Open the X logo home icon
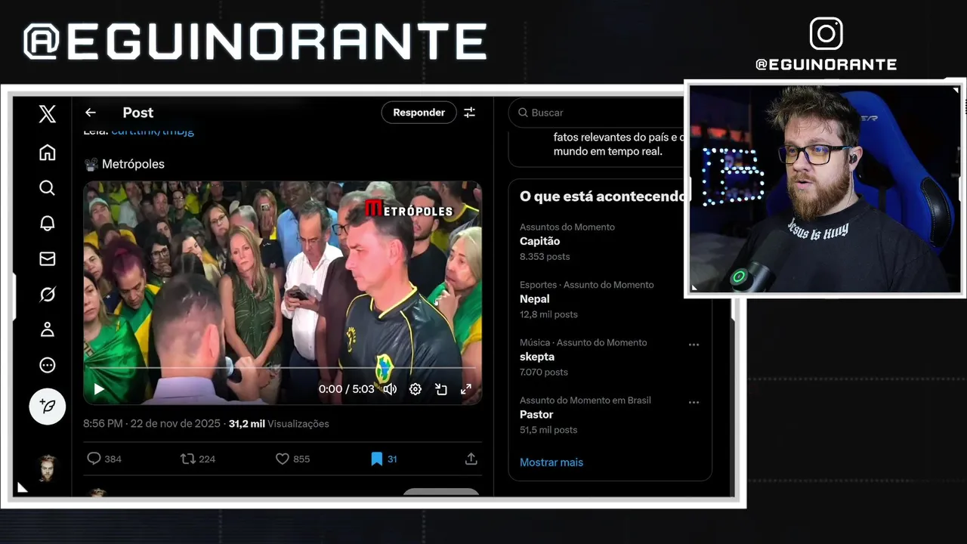The image size is (967, 544). 47,113
